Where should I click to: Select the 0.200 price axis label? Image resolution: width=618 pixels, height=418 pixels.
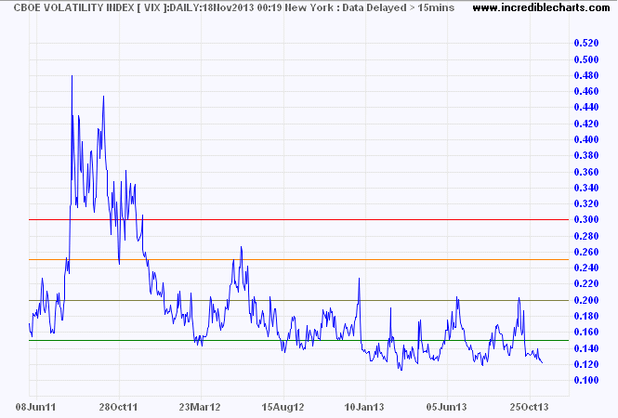[x=586, y=300]
